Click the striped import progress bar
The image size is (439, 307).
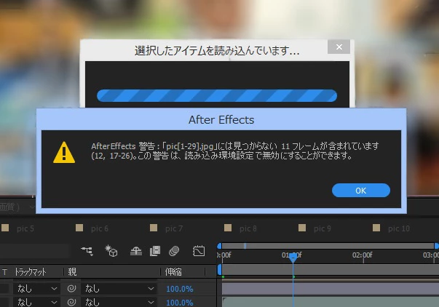[217, 96]
